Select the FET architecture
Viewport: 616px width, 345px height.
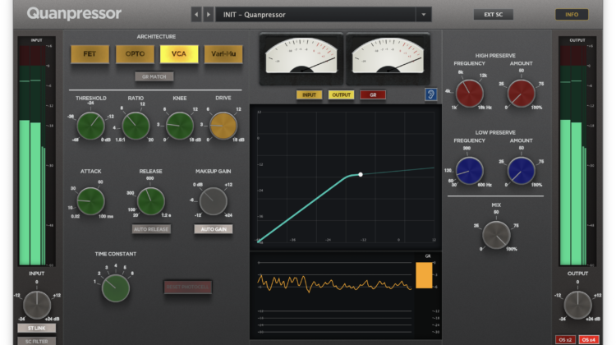[90, 54]
